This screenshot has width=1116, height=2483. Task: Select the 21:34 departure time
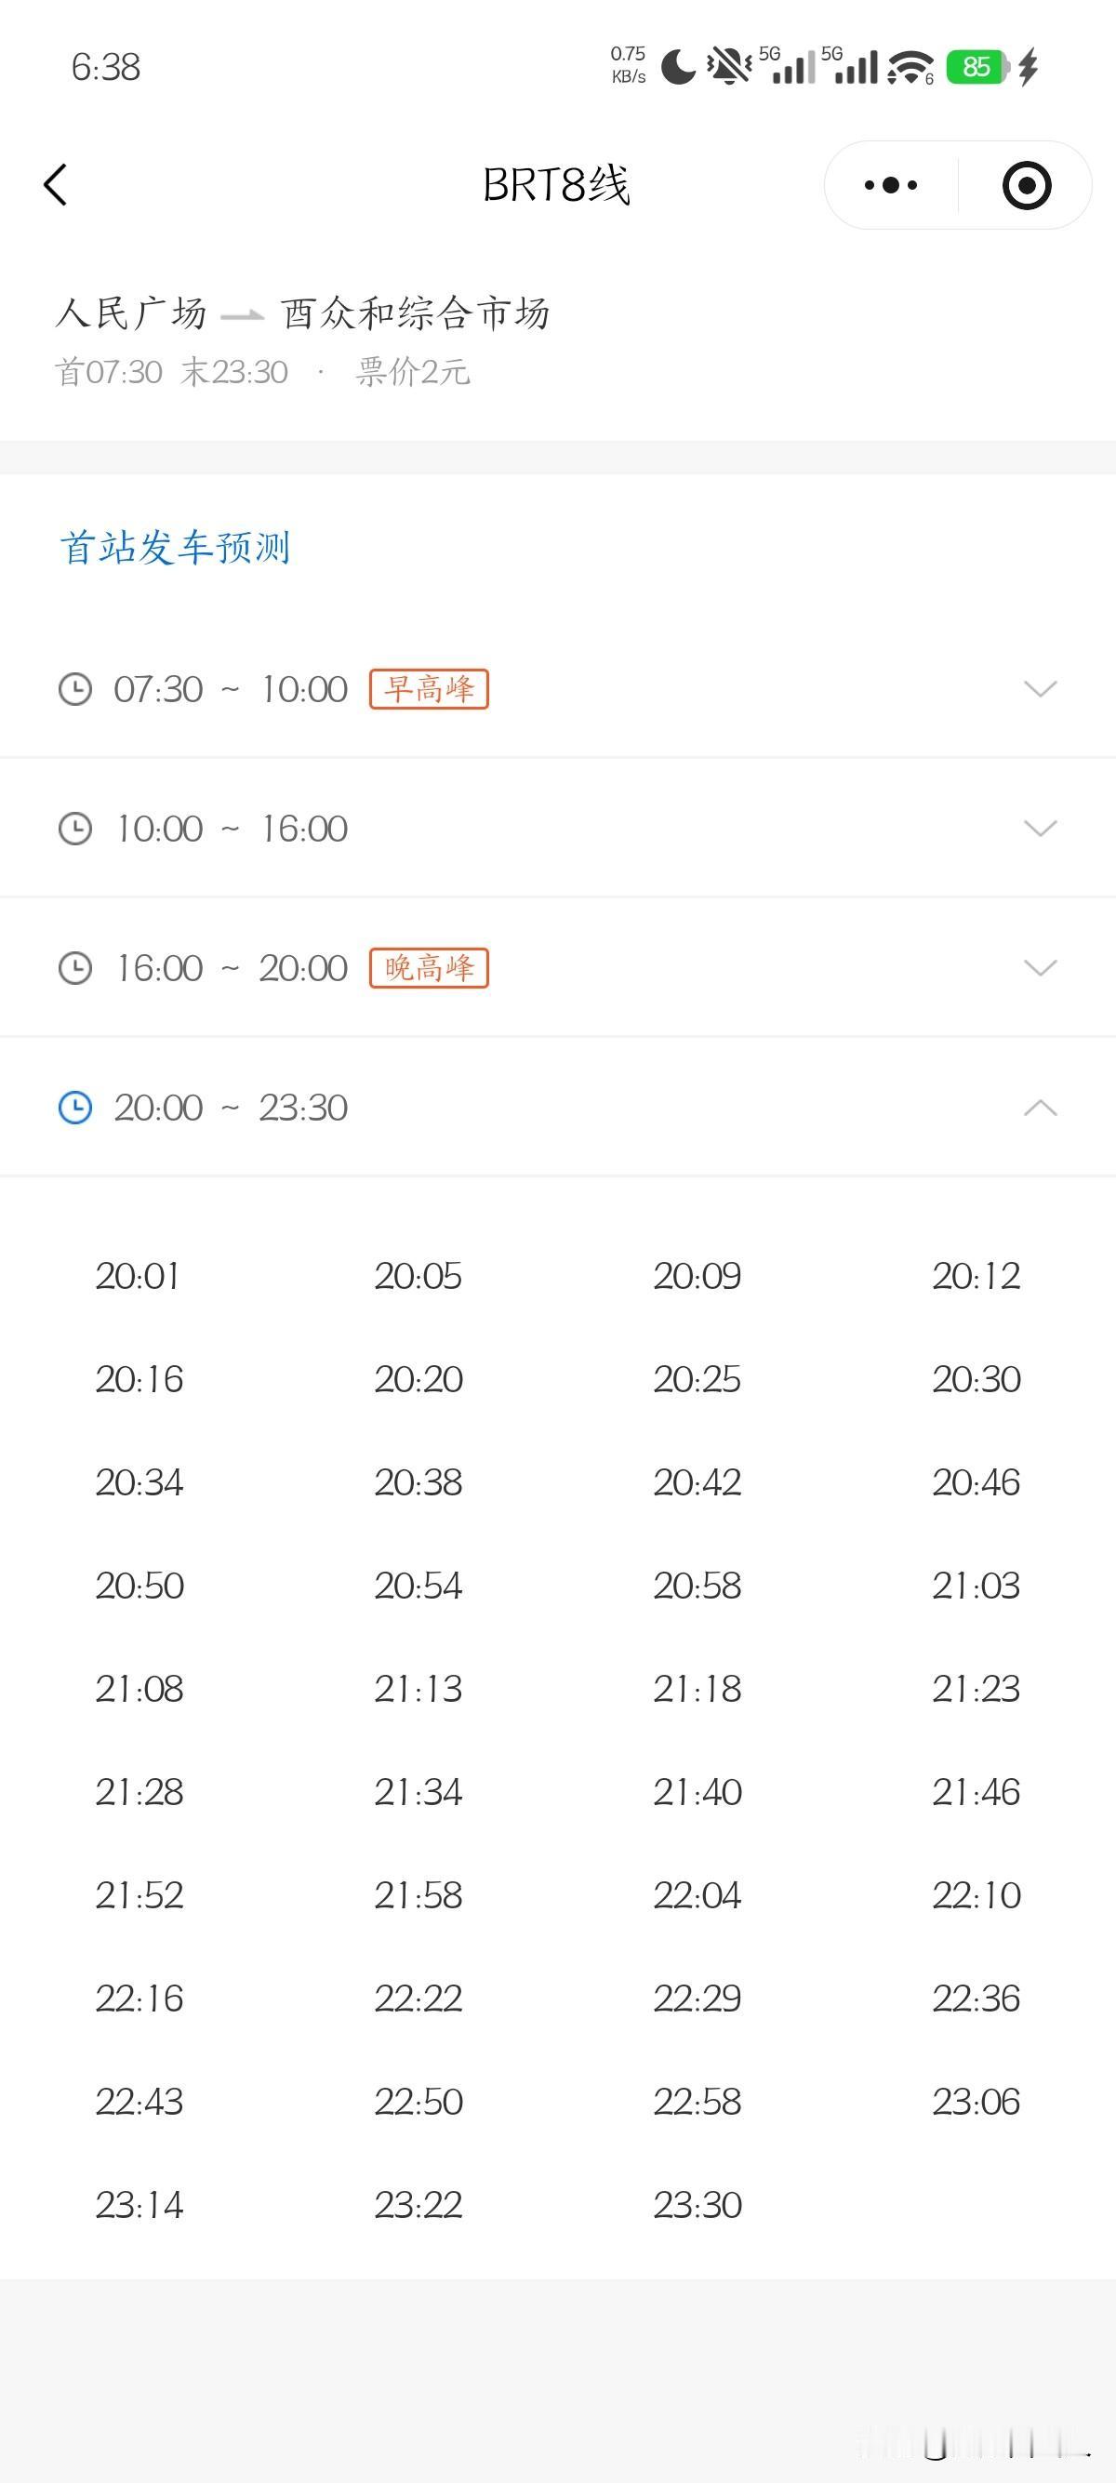click(418, 1792)
